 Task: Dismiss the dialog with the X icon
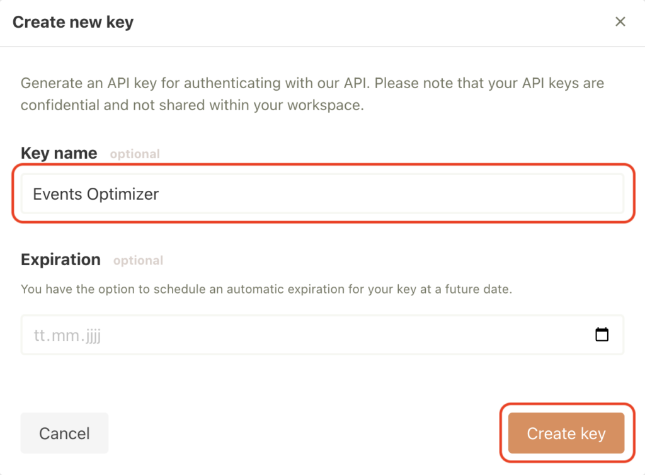point(620,21)
